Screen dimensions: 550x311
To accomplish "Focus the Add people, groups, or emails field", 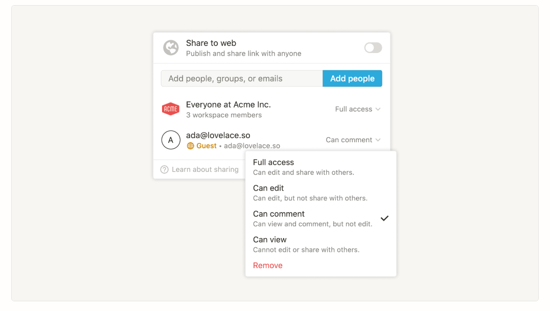I will click(241, 79).
